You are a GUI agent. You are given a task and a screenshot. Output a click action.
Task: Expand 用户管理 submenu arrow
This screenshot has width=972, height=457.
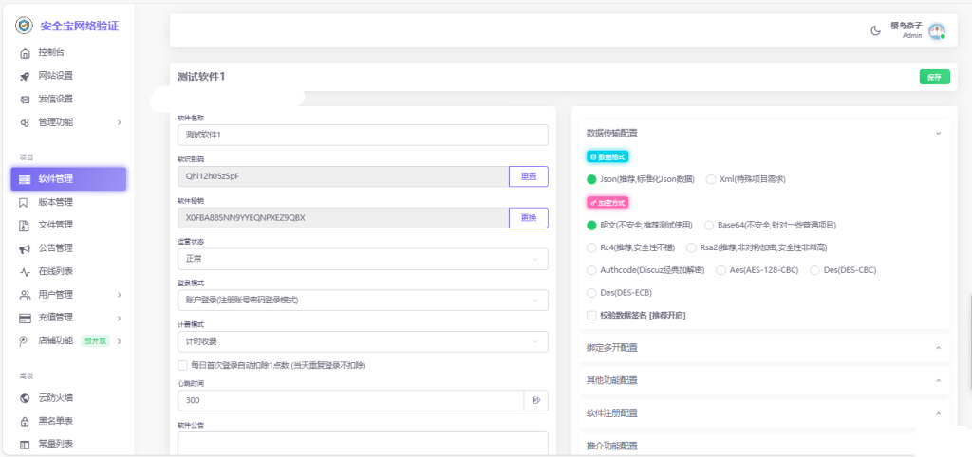[x=119, y=294]
